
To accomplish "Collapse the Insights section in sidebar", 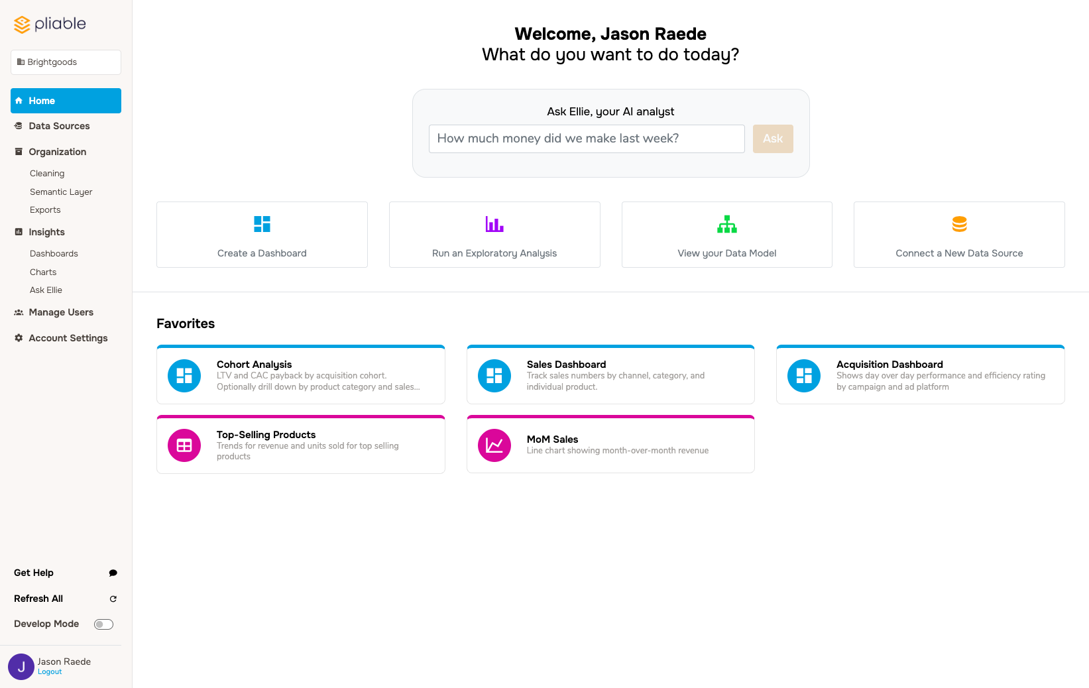I will [x=46, y=232].
